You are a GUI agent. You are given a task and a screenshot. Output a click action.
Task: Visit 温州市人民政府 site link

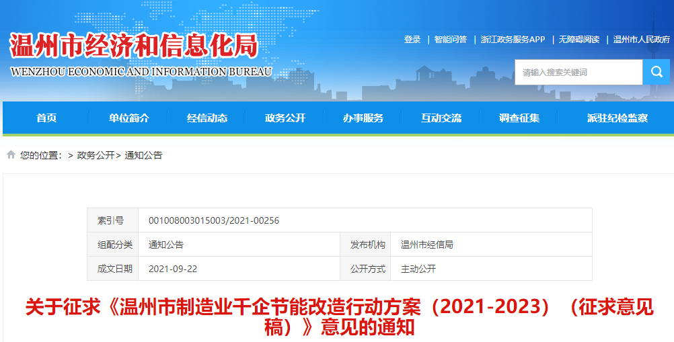(642, 40)
